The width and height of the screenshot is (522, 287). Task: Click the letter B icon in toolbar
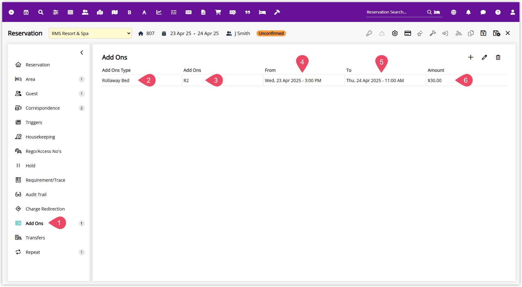point(129,12)
